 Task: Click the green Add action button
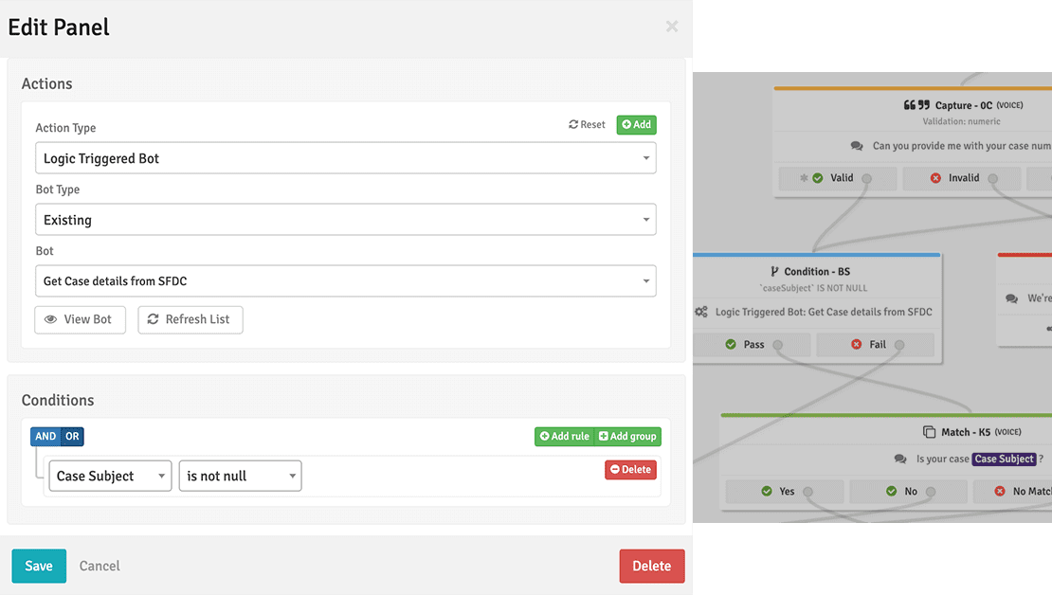tap(636, 125)
